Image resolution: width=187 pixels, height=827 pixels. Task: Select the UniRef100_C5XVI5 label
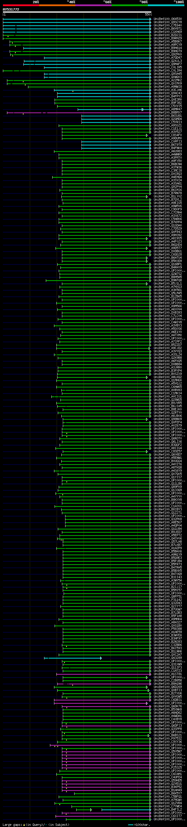point(168,106)
